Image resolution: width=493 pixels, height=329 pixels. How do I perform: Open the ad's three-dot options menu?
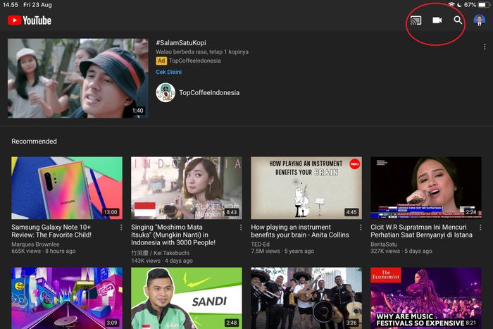[x=485, y=47]
